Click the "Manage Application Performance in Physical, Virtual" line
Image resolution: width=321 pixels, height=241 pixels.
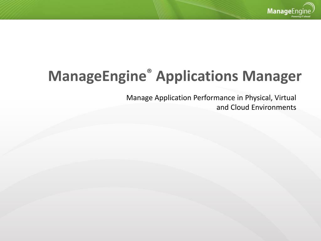tap(211, 98)
